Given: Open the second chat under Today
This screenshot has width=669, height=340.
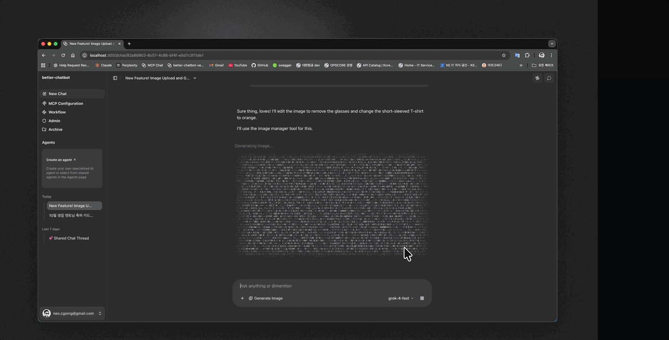Looking at the screenshot, I should (71, 215).
